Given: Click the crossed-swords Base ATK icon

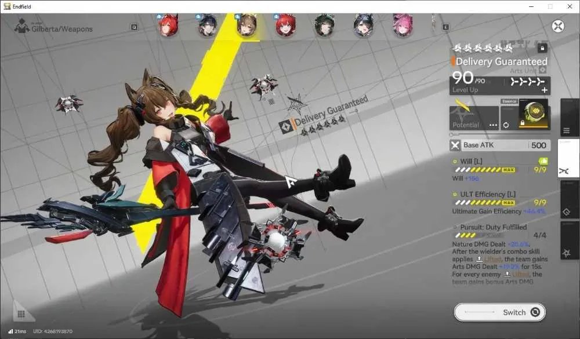Looking at the screenshot, I should (455, 145).
